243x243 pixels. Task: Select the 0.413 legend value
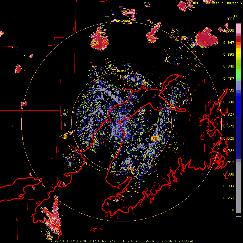pos(229,162)
